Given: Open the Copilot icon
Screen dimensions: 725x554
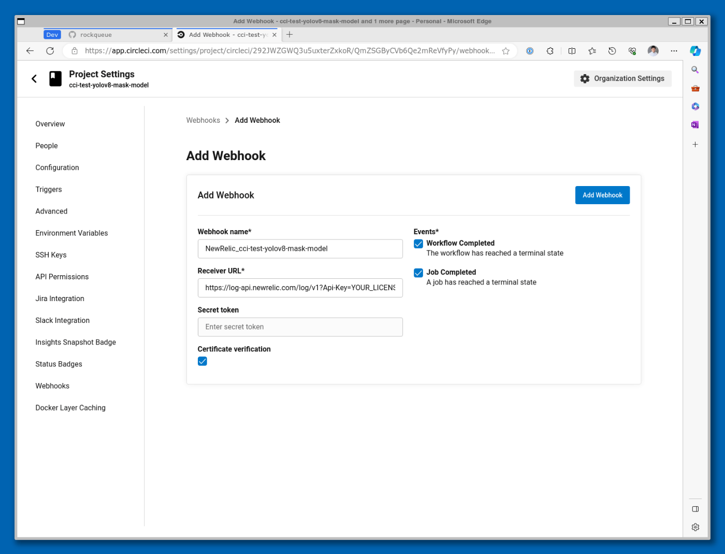Looking at the screenshot, I should 695,51.
